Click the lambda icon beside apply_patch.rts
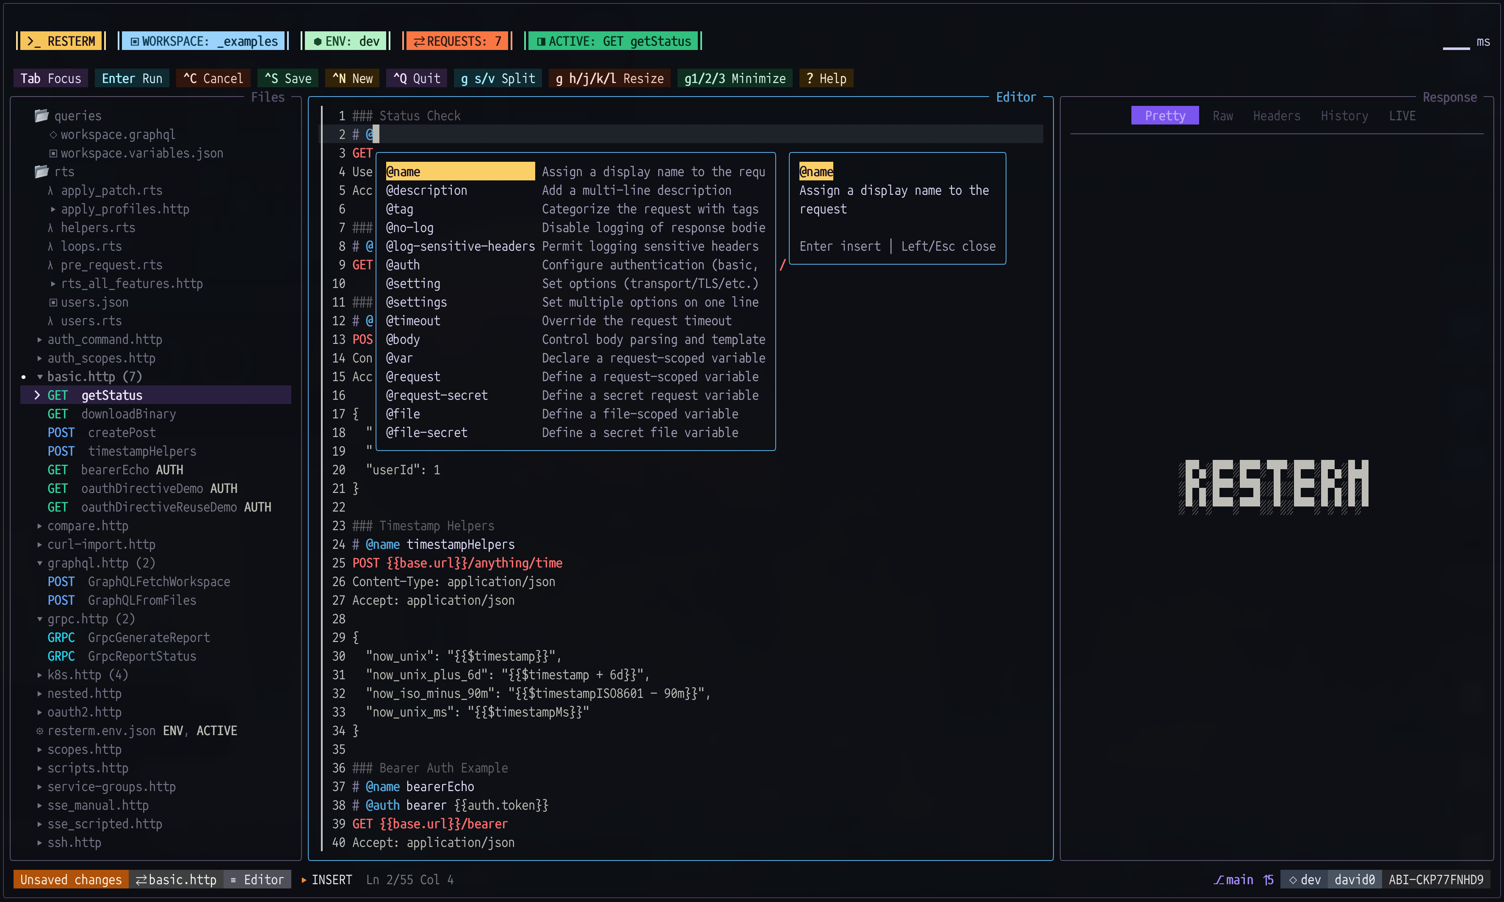This screenshot has width=1504, height=902. tap(50, 190)
